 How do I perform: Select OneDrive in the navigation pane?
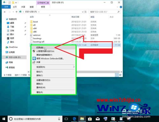[13, 47]
